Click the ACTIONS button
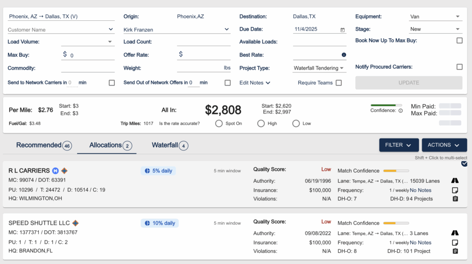The width and height of the screenshot is (472, 264). (x=443, y=145)
